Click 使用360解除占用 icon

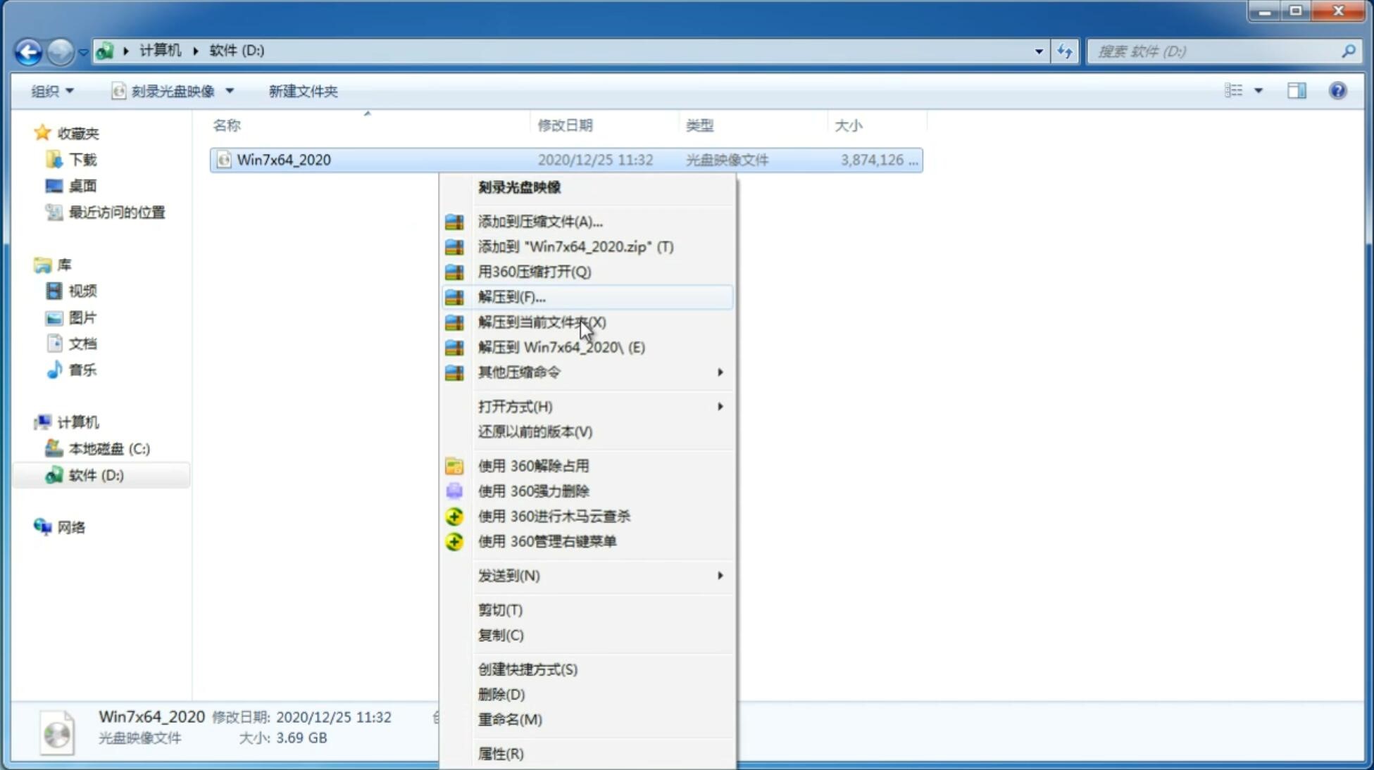(454, 465)
